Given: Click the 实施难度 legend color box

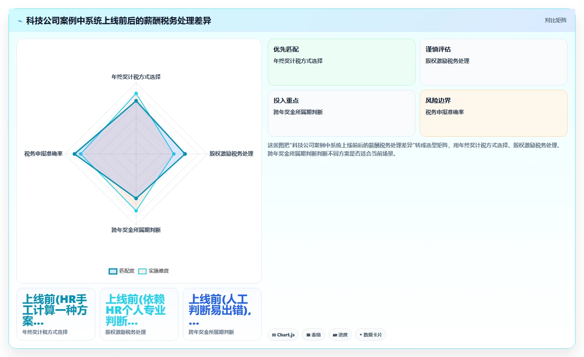Looking at the screenshot, I should [142, 271].
